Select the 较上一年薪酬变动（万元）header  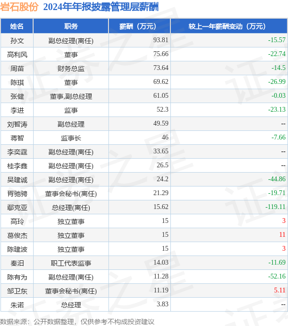click(229, 26)
